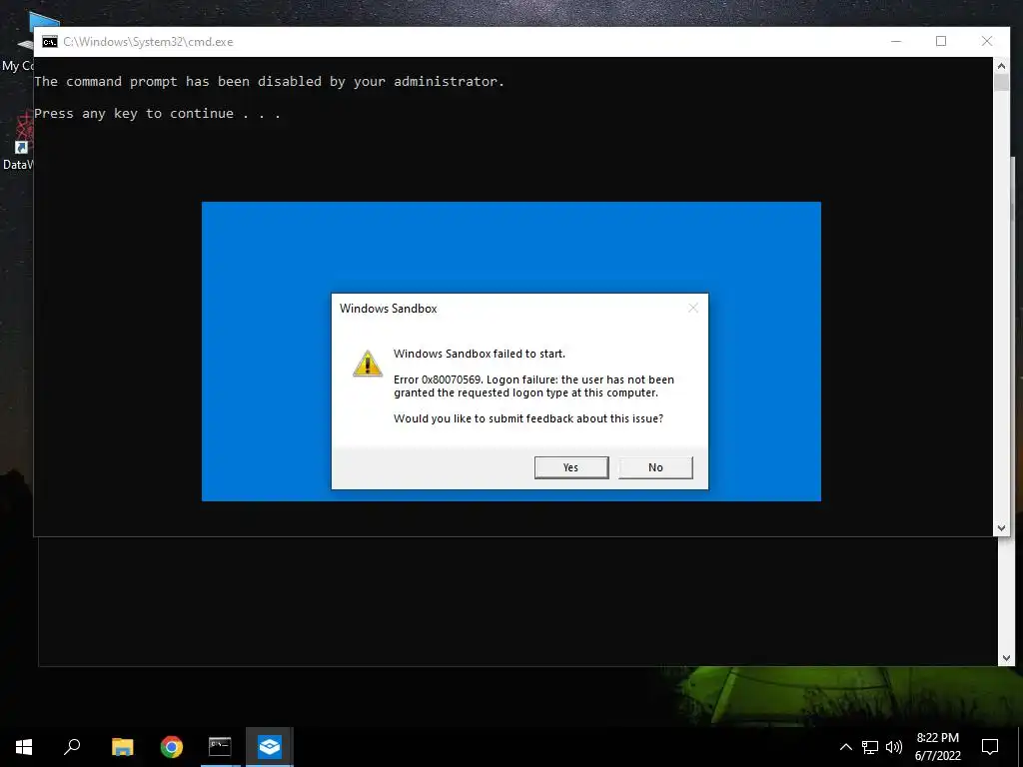Click 'Error 0x80070569' message text

(533, 386)
